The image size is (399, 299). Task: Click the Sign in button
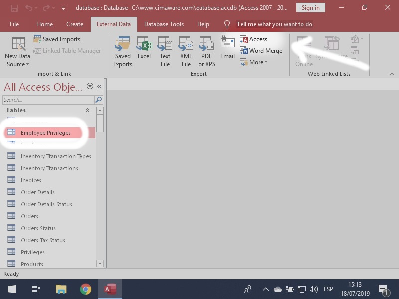[x=310, y=7]
